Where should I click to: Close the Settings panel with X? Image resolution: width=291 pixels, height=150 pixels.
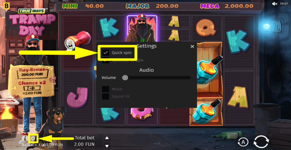point(192,46)
